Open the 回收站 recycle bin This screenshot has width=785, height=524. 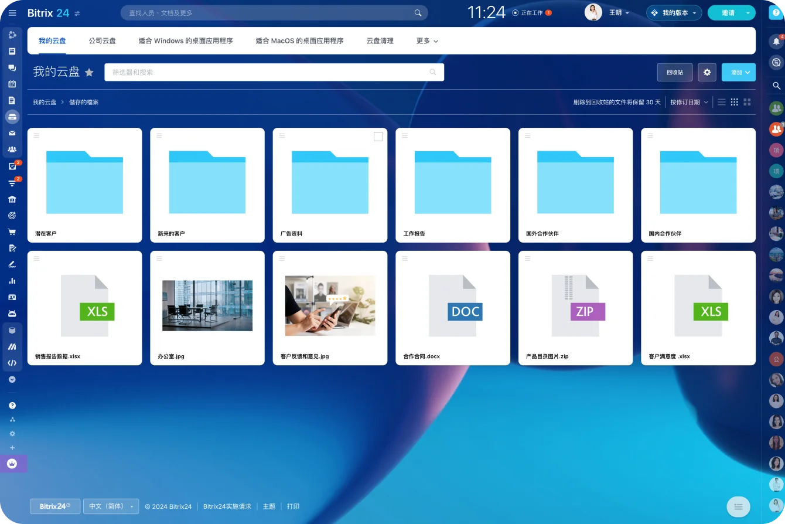tap(674, 72)
